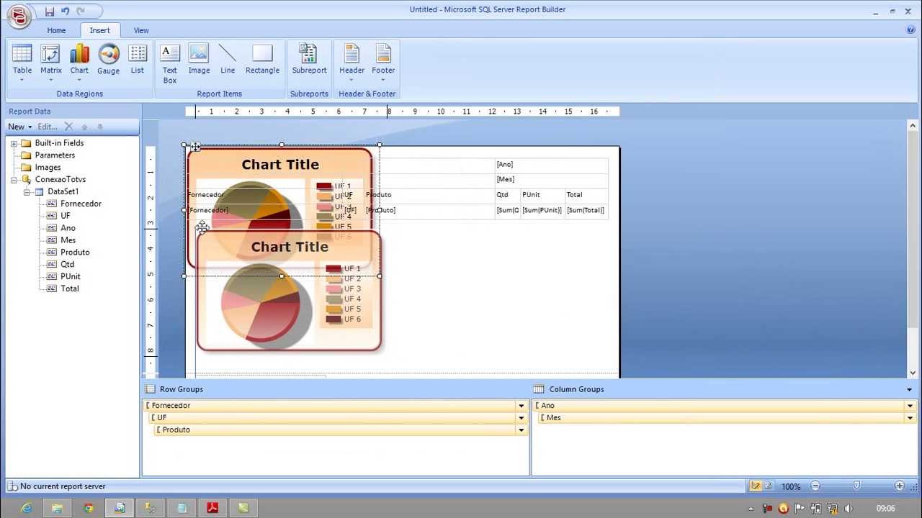The height and width of the screenshot is (518, 922).
Task: Select the Parameters folder
Action: click(55, 155)
